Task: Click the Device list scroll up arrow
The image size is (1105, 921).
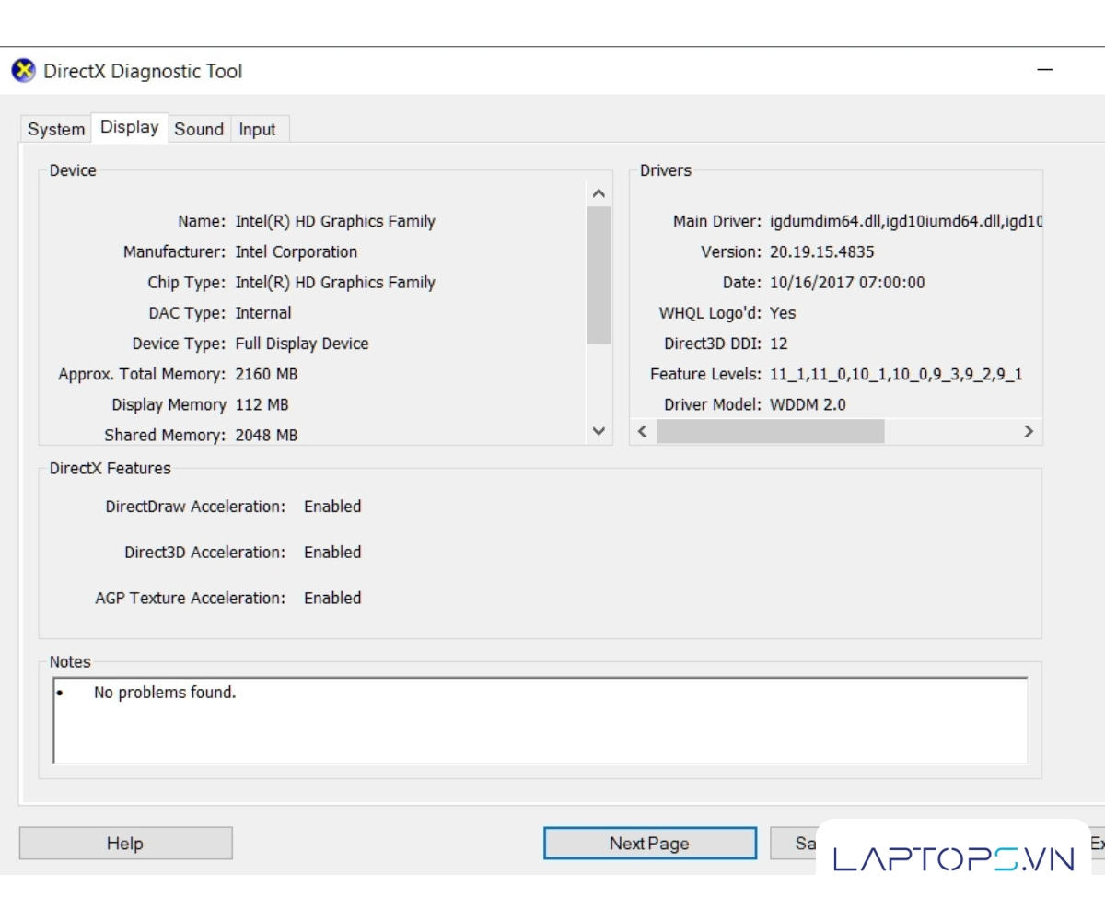Action: pyautogui.click(x=599, y=193)
